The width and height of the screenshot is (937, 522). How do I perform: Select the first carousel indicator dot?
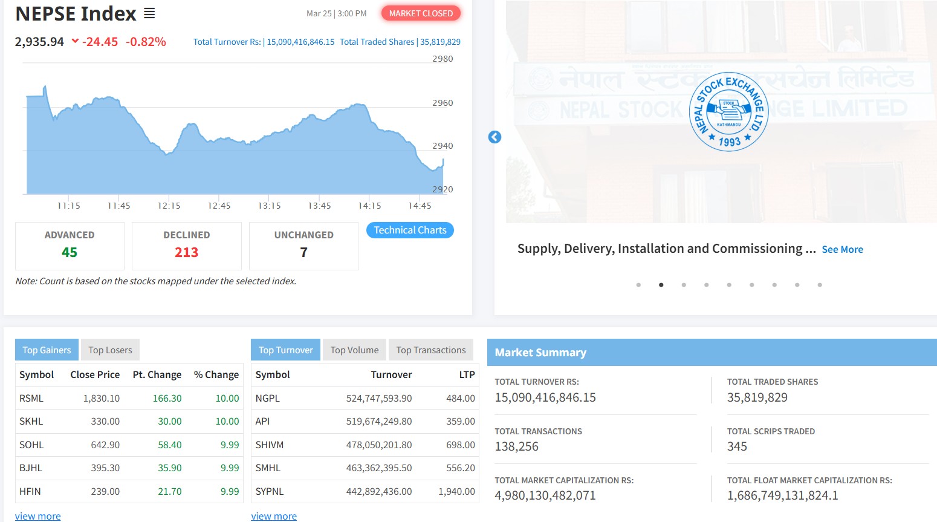[638, 285]
